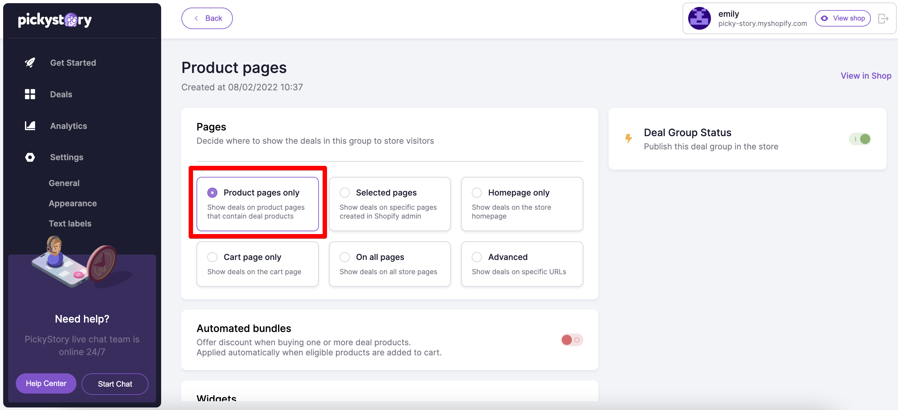
Task: Click "Show deals on specific URLs" description
Action: [519, 272]
